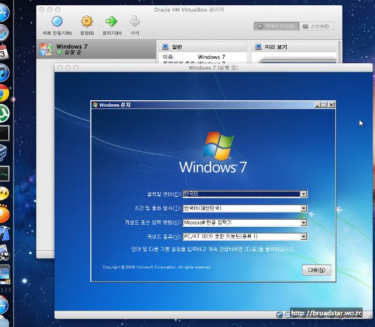Click the 미리 보기 Preview section header
The image size is (375, 327).
coord(295,47)
